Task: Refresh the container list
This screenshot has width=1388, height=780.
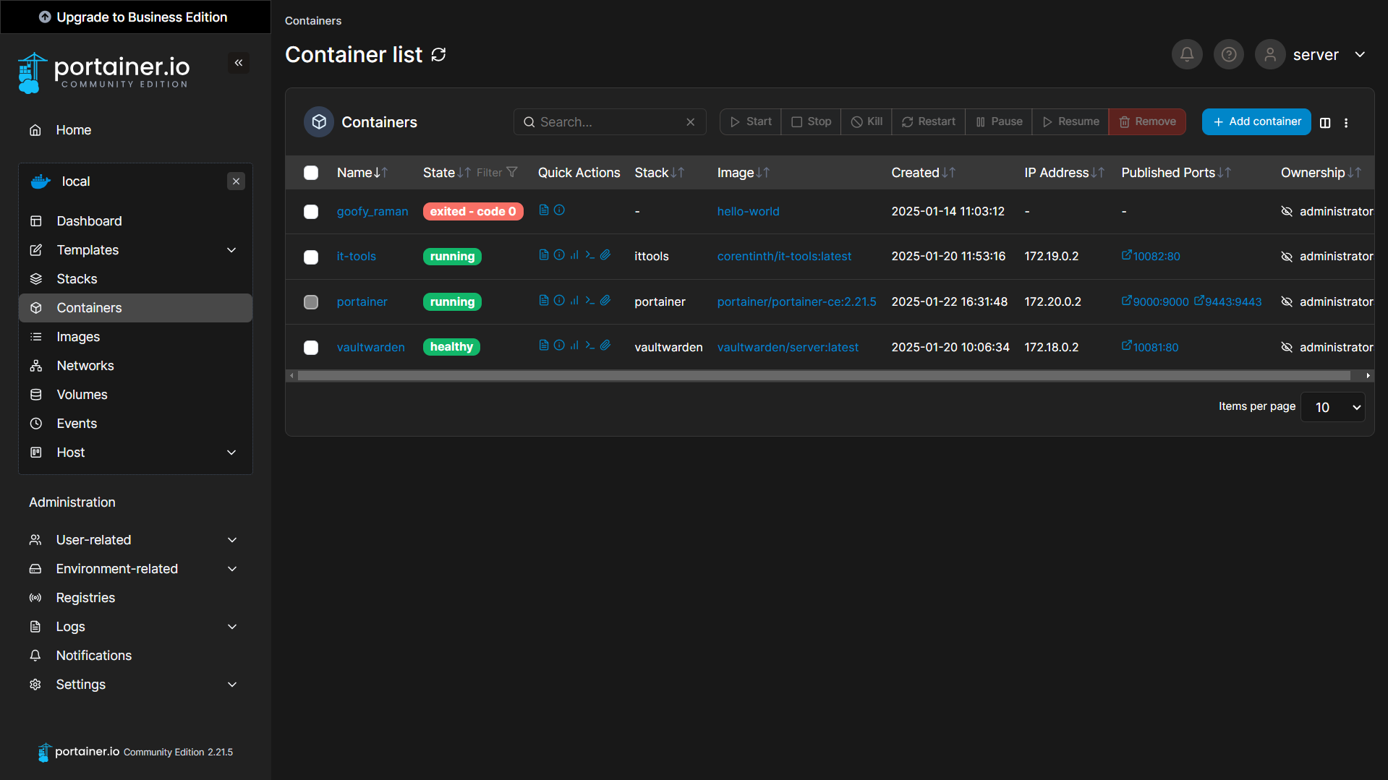Action: pos(438,55)
